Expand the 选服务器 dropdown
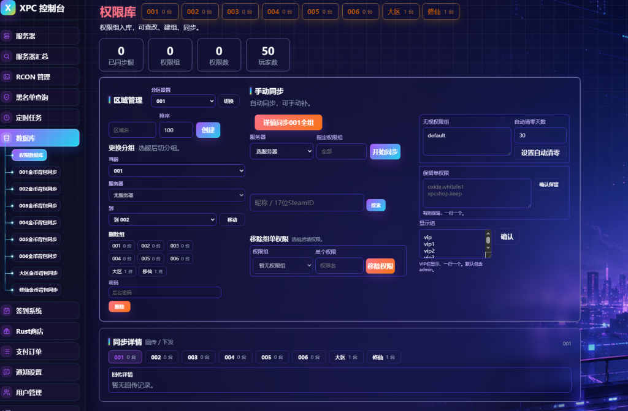The height and width of the screenshot is (411, 628). 281,151
